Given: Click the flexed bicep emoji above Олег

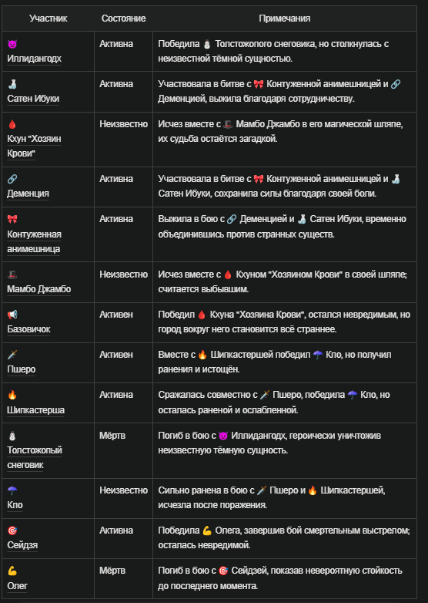Looking at the screenshot, I should [x=12, y=571].
